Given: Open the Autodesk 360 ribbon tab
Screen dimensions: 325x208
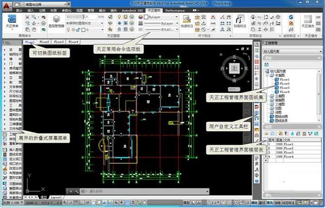Looking at the screenshot, I should [x=132, y=10].
